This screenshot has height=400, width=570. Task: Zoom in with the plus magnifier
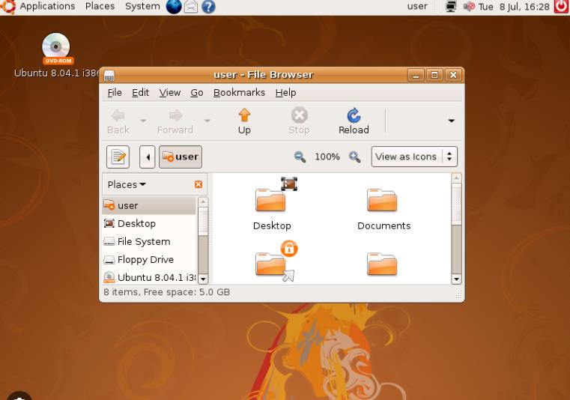point(354,157)
